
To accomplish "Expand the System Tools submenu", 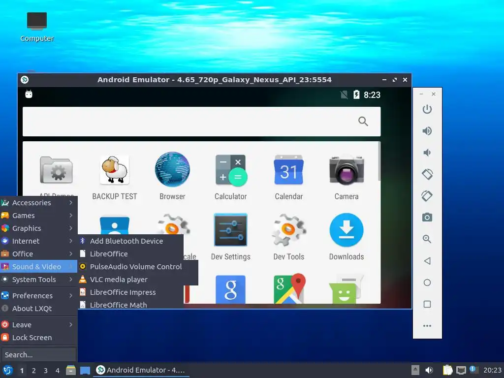I will click(38, 280).
